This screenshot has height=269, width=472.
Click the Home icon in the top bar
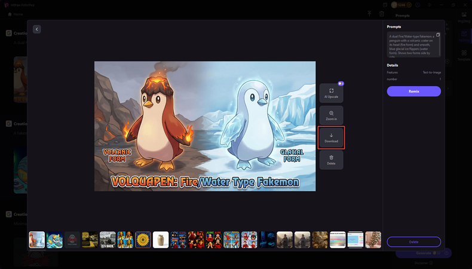[x=10, y=14]
